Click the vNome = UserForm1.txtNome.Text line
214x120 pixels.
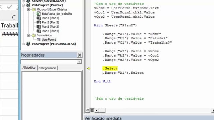coord(126,8)
